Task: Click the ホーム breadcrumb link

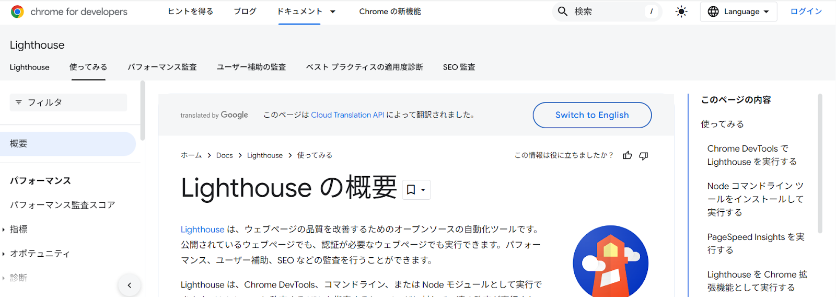Action: [191, 155]
